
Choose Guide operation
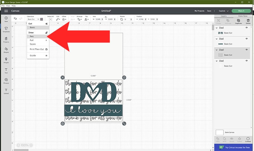(x=38, y=56)
